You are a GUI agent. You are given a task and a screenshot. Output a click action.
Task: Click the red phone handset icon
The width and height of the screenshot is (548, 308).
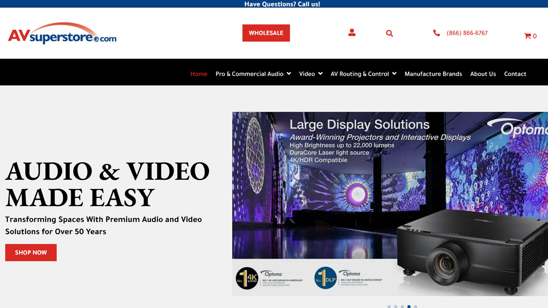click(436, 33)
